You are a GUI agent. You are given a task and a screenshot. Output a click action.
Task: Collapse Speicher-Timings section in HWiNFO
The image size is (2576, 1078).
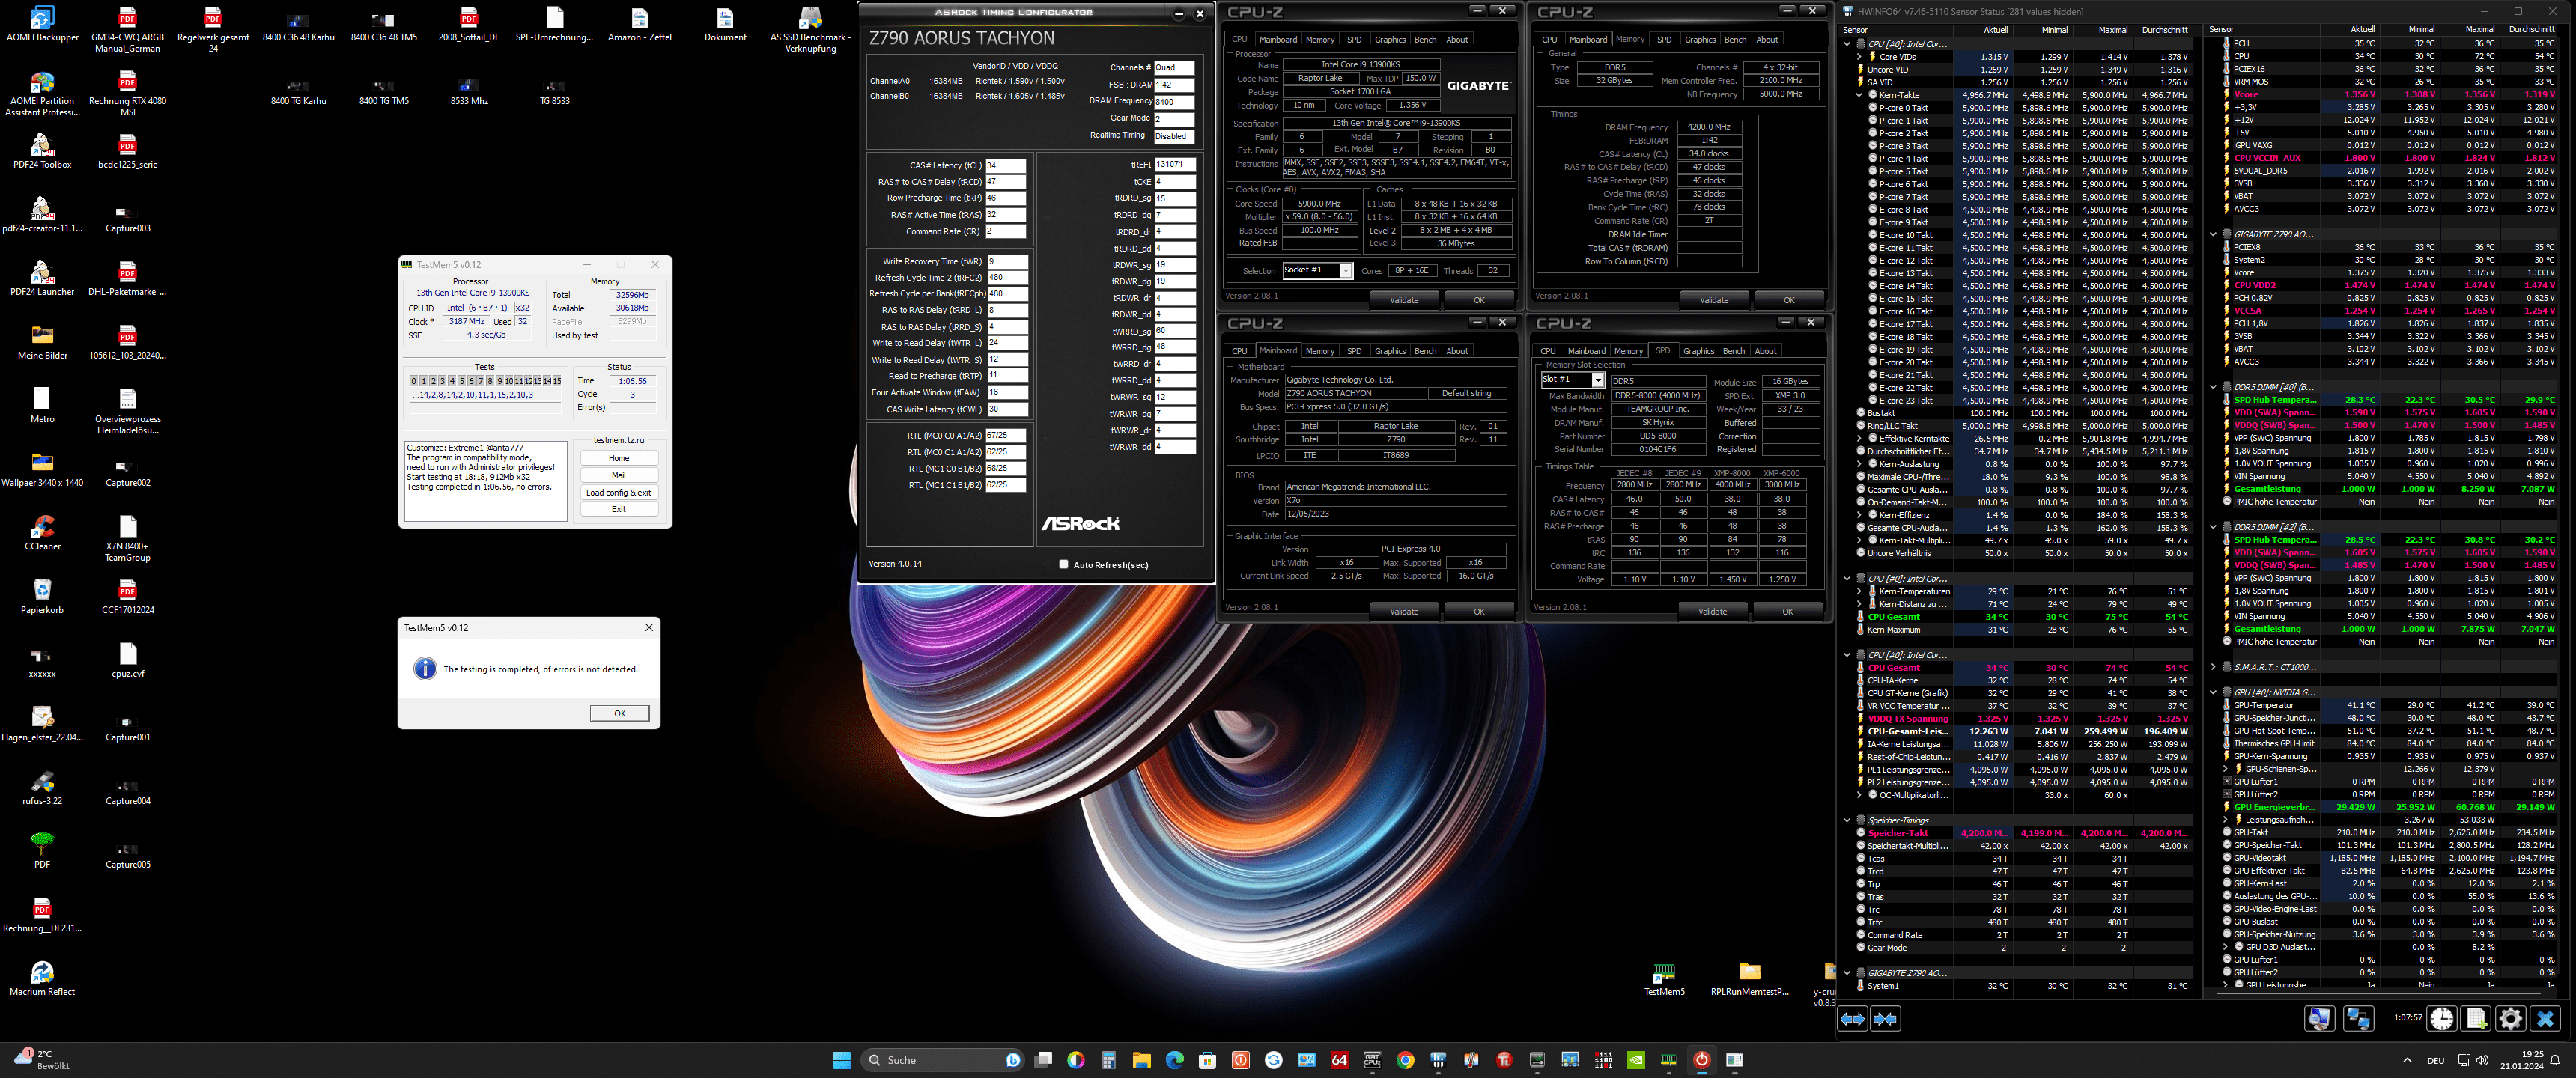(1847, 820)
